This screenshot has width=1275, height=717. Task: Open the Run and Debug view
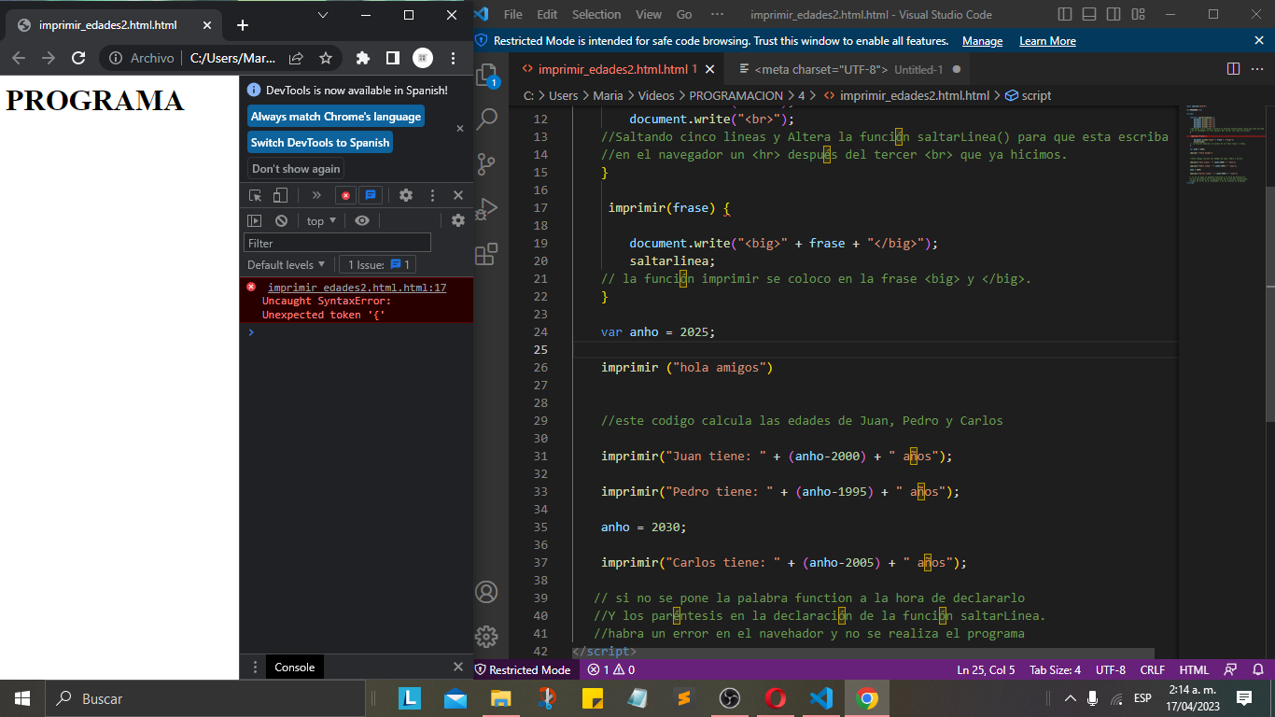click(486, 209)
